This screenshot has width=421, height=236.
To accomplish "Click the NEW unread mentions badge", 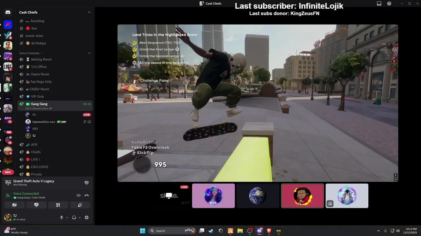I will tap(8, 172).
